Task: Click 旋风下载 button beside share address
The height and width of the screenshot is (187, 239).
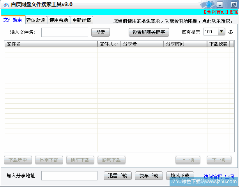Action: point(180,176)
